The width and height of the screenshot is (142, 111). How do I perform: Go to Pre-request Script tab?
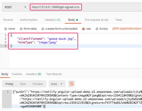point(96,20)
